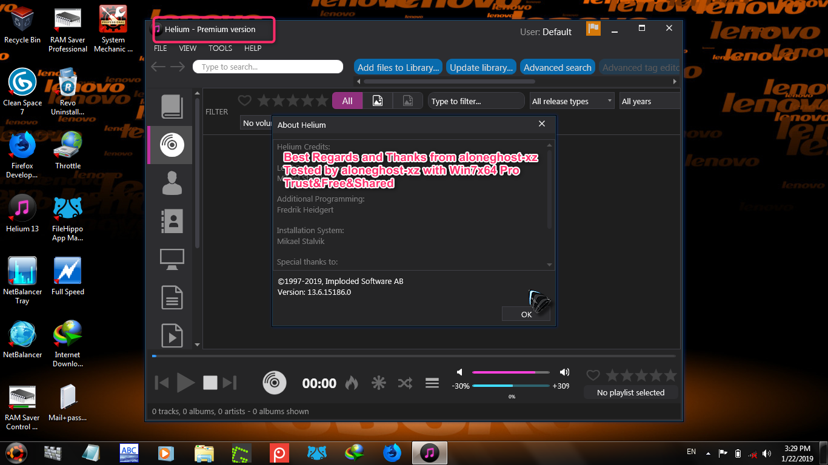Toggle the favorite heart in the player bar

[593, 375]
